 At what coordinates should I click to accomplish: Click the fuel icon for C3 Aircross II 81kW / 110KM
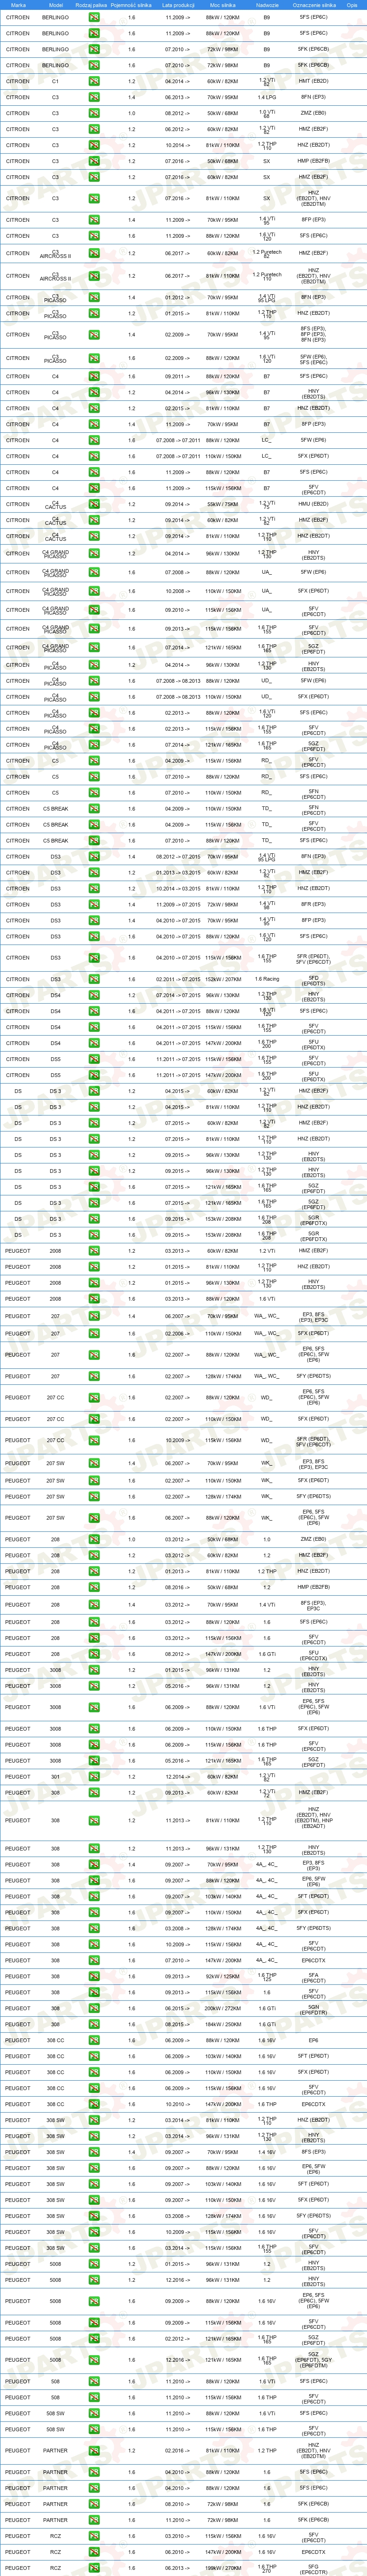[94, 276]
